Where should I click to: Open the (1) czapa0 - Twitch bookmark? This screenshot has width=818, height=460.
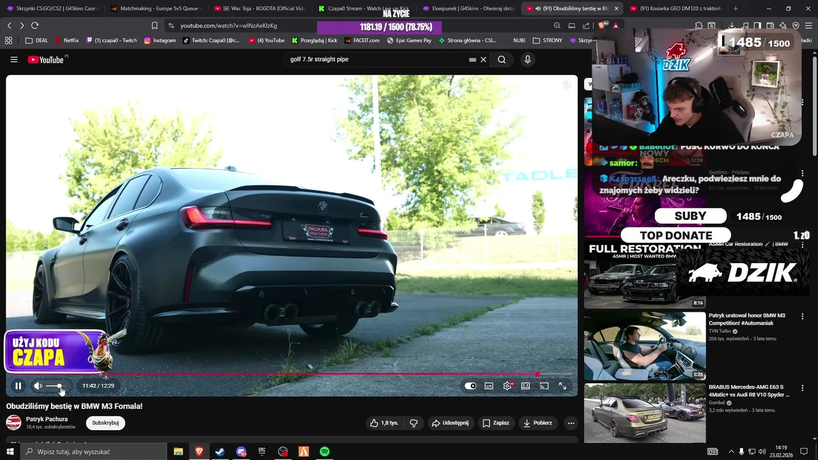111,40
